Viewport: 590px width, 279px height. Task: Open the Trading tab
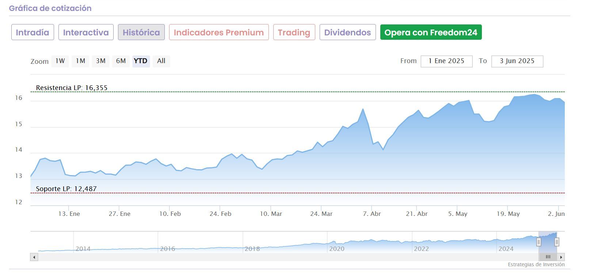pos(294,32)
